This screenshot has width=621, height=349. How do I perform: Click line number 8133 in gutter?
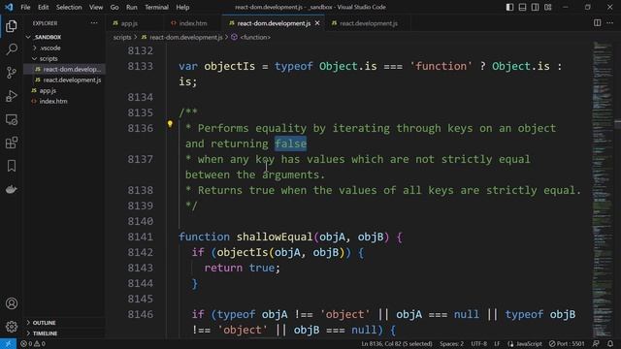point(140,66)
